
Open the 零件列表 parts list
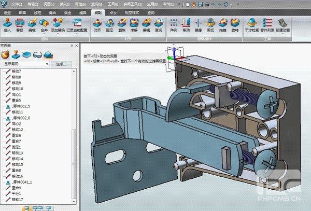268,24
